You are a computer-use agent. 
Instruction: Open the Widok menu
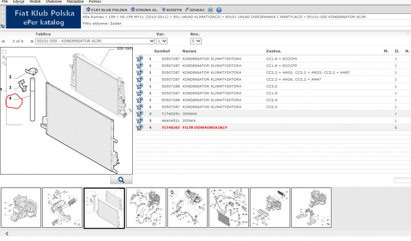coord(35,2)
